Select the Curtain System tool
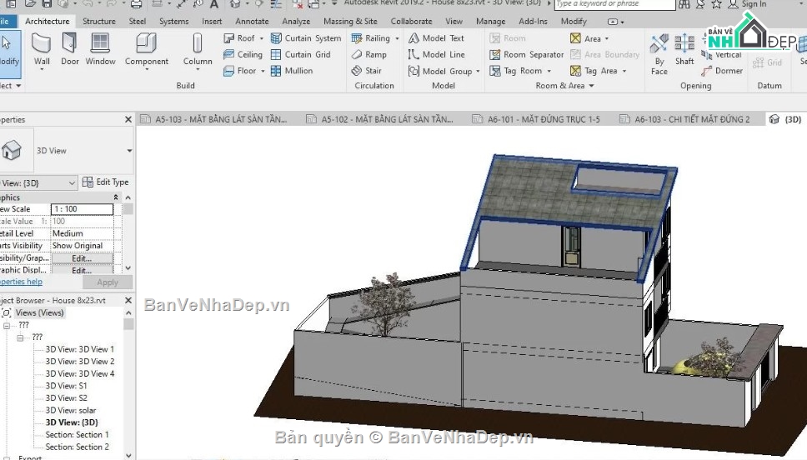 click(x=306, y=38)
